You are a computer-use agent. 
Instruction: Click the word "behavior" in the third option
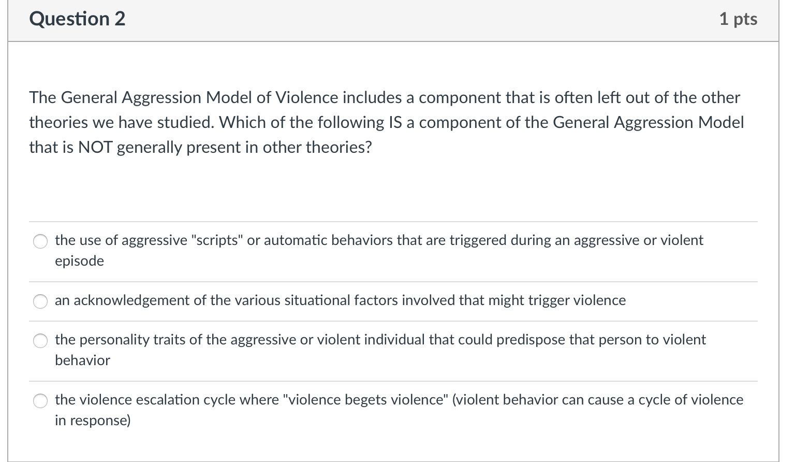82,360
